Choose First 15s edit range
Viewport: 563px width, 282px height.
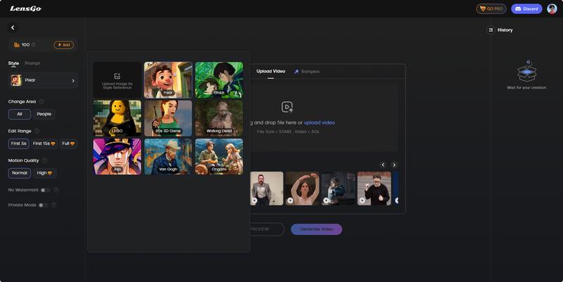(44, 143)
